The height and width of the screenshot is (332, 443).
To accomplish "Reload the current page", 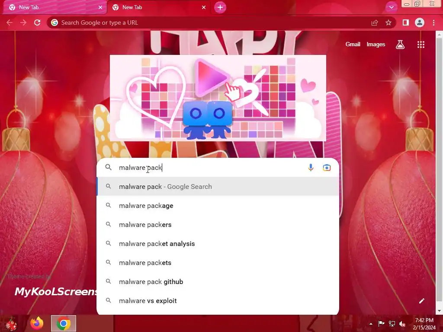I will pyautogui.click(x=37, y=22).
